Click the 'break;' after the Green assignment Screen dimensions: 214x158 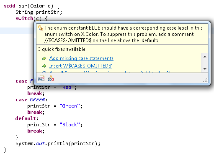pyautogui.click(x=36, y=112)
